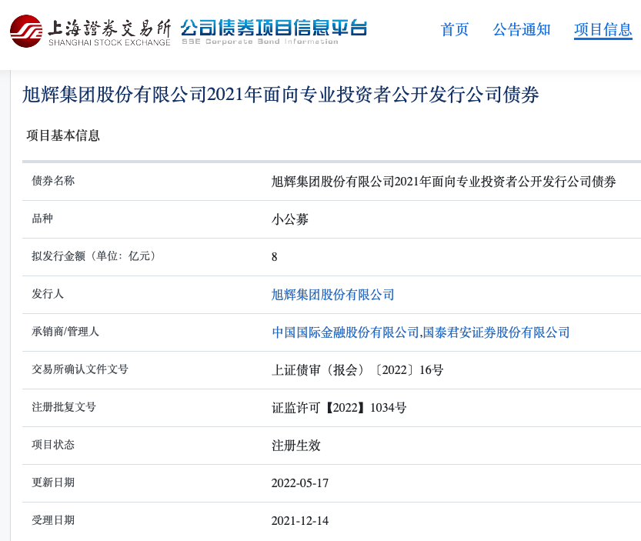Screen dimensions: 641x541
Task: Click the 注册生效 project status value
Action: [295, 445]
